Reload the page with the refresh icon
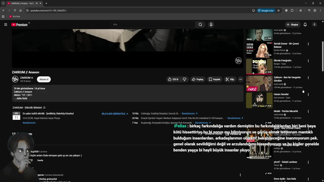 (x=15, y=10)
